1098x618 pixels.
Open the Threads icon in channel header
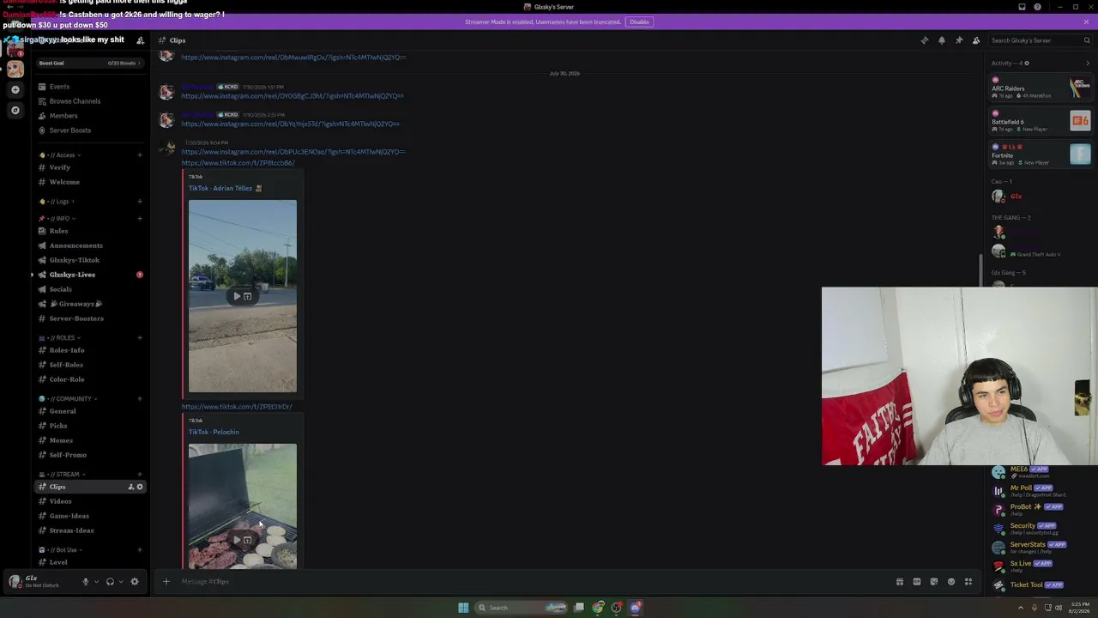(924, 40)
